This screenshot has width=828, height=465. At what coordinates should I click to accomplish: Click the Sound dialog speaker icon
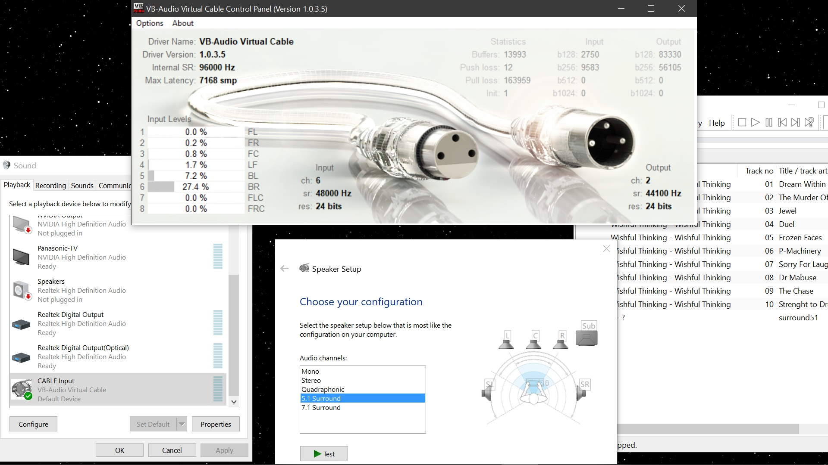point(6,165)
